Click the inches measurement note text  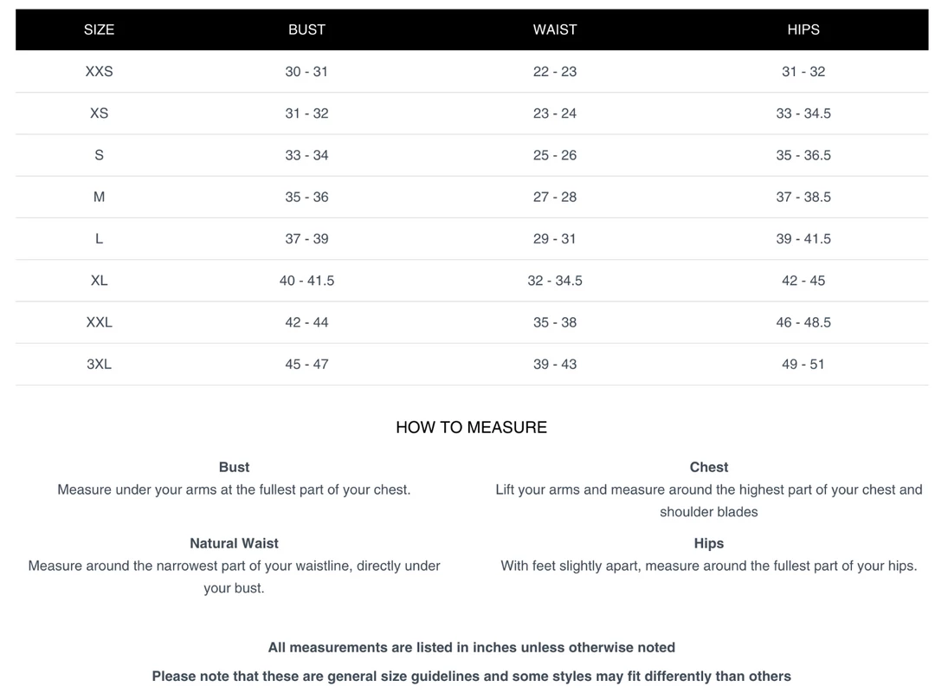[471, 647]
